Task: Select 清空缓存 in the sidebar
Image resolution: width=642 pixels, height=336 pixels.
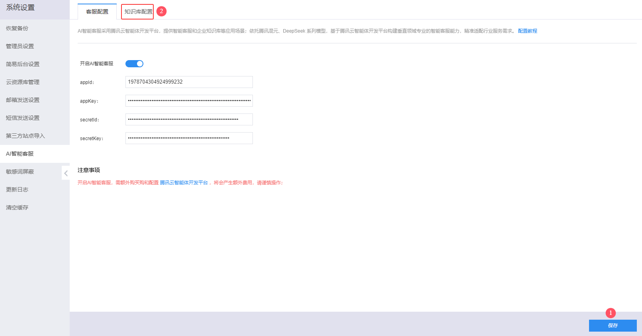Action: tap(17, 207)
